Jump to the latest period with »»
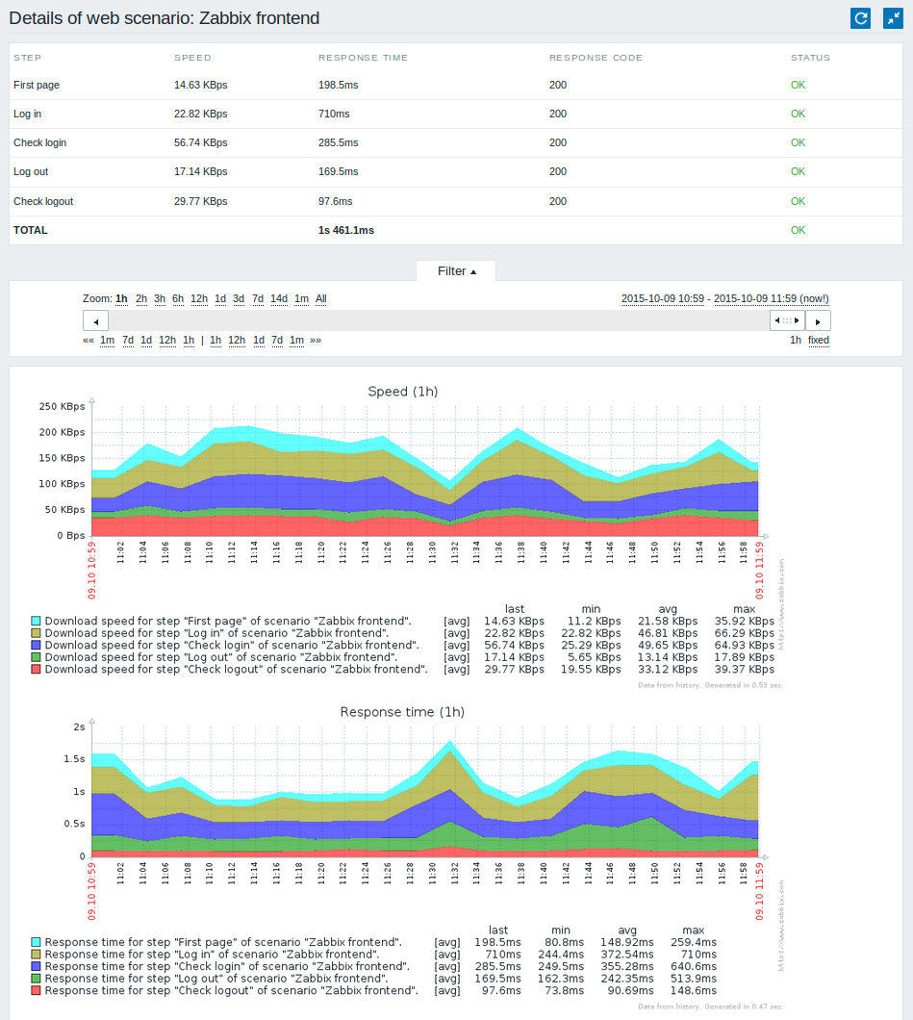Viewport: 913px width, 1020px height. pyautogui.click(x=316, y=340)
